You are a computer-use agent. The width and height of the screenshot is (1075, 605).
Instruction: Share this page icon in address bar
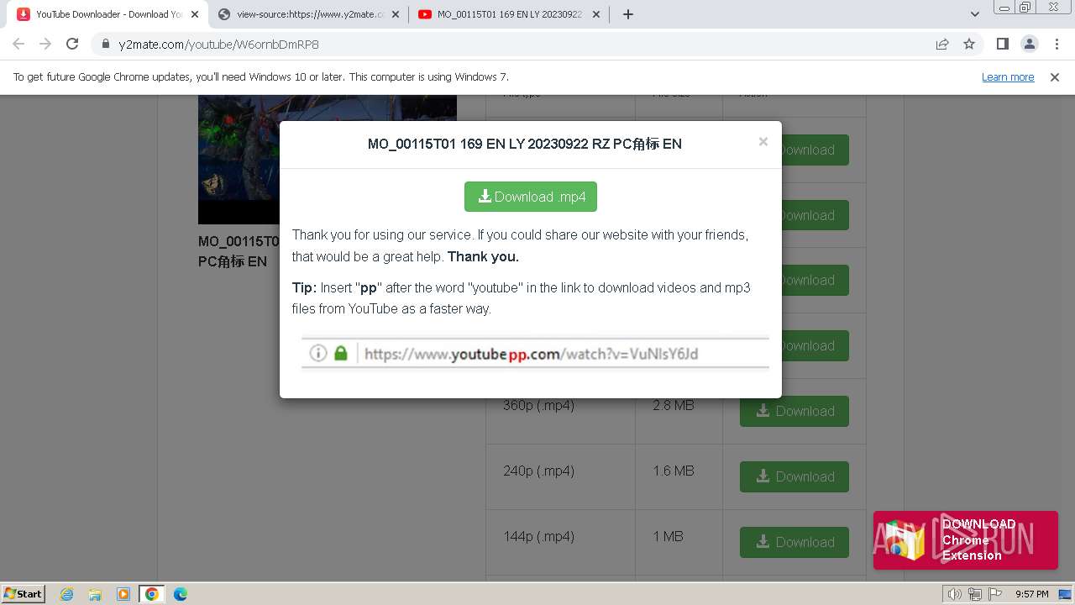pos(942,44)
